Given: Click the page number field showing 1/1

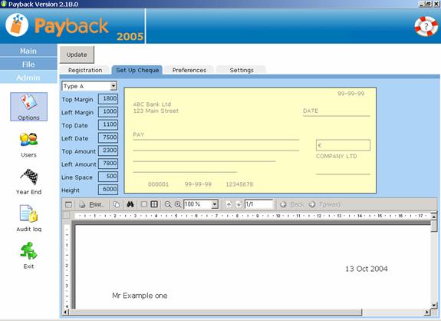Looking at the screenshot, I should coord(258,204).
